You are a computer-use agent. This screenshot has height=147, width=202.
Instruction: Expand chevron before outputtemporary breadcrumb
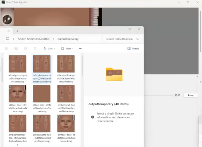(x=53, y=39)
